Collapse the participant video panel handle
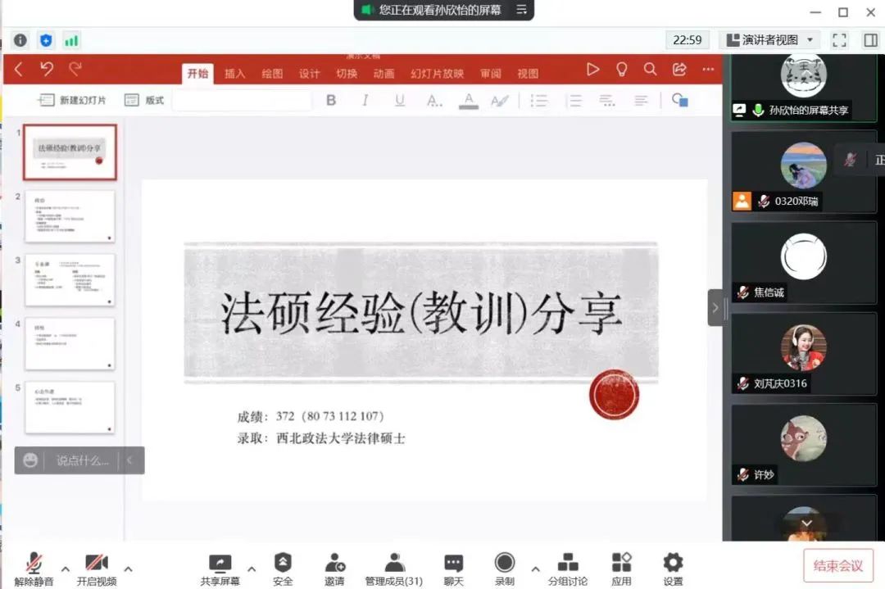The image size is (885, 589). coord(715,308)
